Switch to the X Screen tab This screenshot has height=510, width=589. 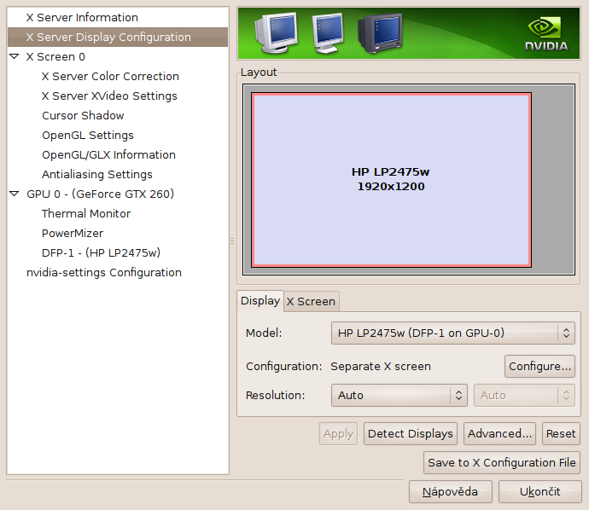pyautogui.click(x=311, y=301)
